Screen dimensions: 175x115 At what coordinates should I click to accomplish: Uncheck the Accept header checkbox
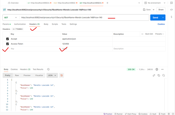click(7, 39)
